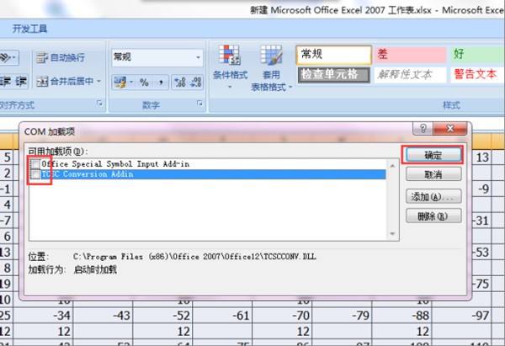Image resolution: width=505 pixels, height=346 pixels.
Task: Decrease decimal places
Action: (195, 83)
